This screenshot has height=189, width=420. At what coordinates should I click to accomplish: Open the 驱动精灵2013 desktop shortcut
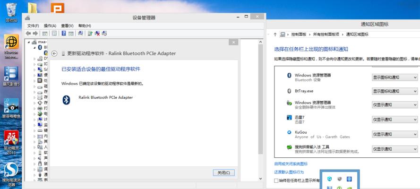(11, 142)
